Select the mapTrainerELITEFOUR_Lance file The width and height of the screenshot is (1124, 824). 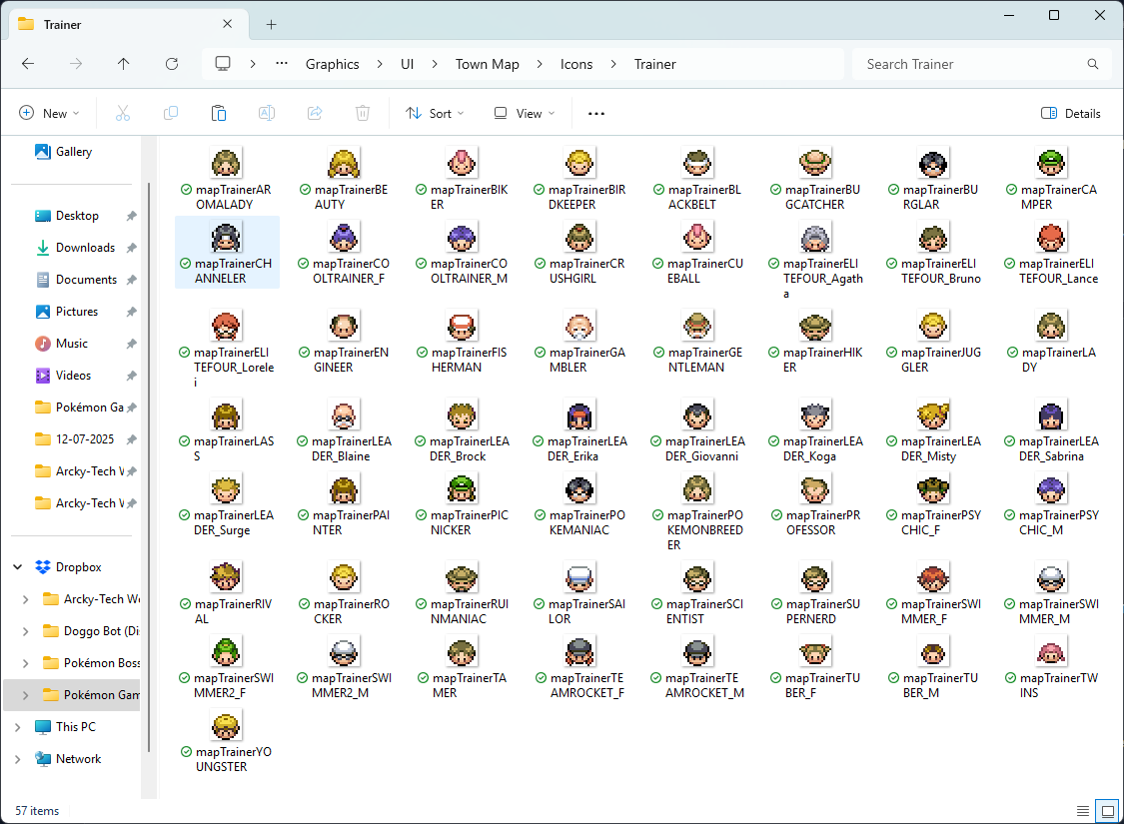click(1051, 253)
